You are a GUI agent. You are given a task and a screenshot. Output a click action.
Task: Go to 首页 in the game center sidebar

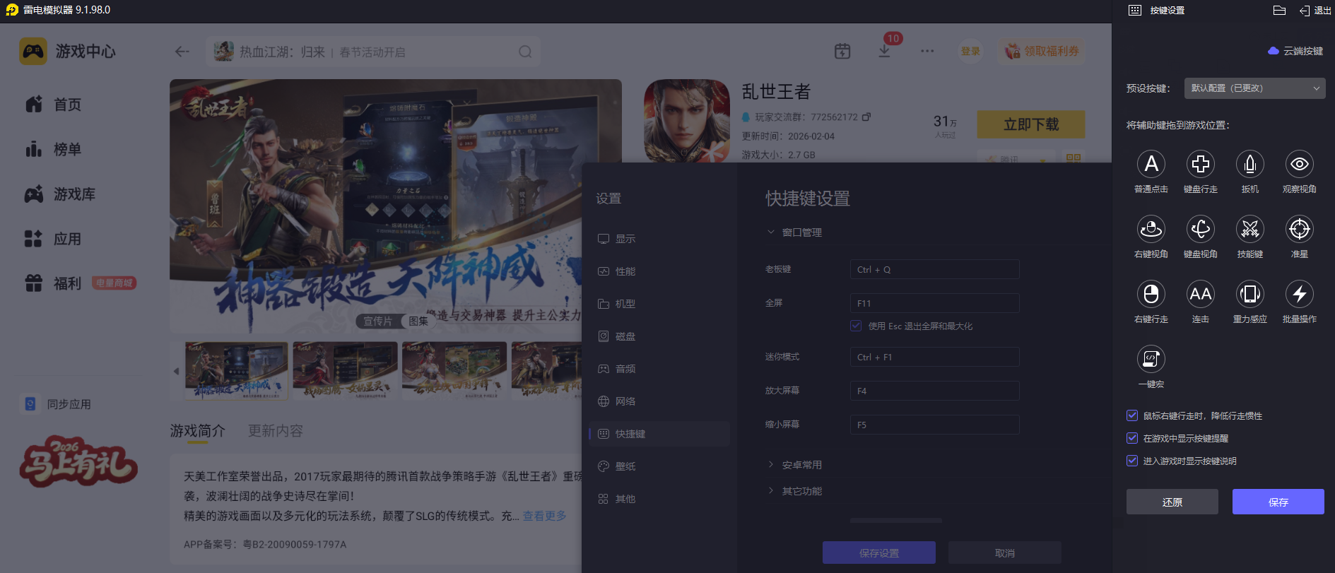(x=54, y=105)
